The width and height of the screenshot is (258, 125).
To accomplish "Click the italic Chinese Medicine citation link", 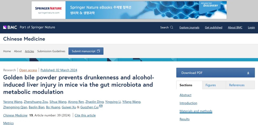I will point(15,115).
